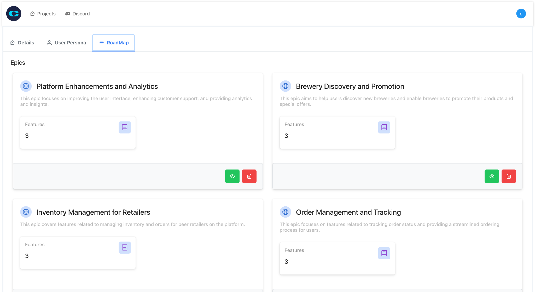Switch to the Details tab
Screen dimensions: 535x292
[x=22, y=43]
